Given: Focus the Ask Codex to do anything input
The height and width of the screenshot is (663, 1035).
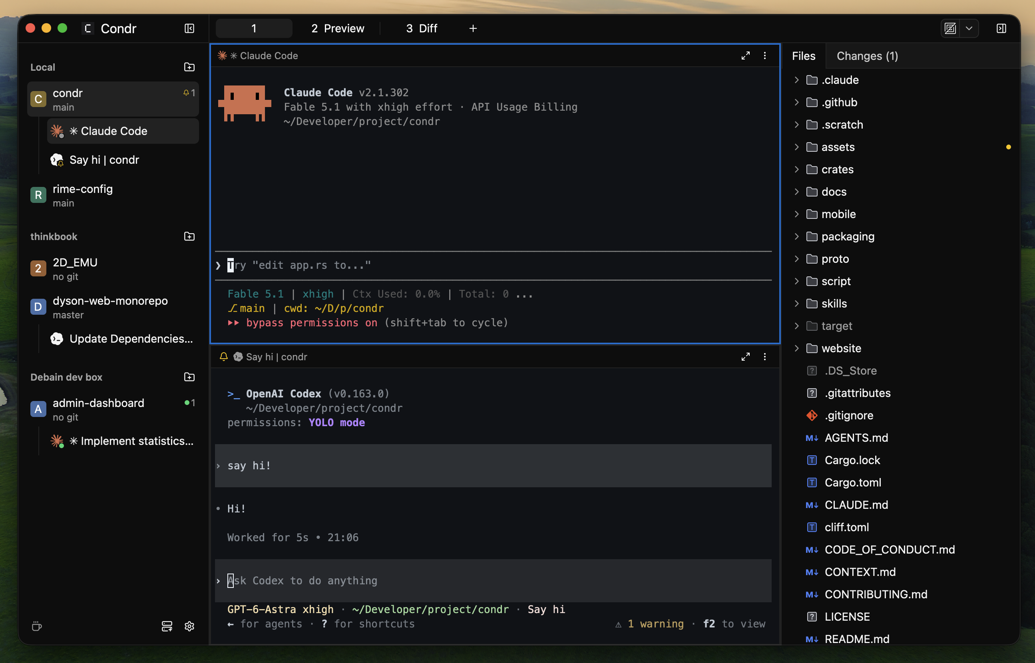Looking at the screenshot, I should coord(493,581).
